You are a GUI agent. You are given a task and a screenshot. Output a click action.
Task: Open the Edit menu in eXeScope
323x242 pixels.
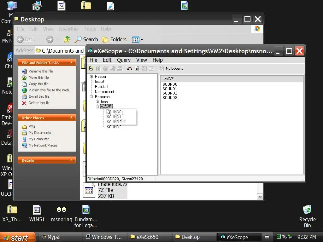[x=107, y=60]
